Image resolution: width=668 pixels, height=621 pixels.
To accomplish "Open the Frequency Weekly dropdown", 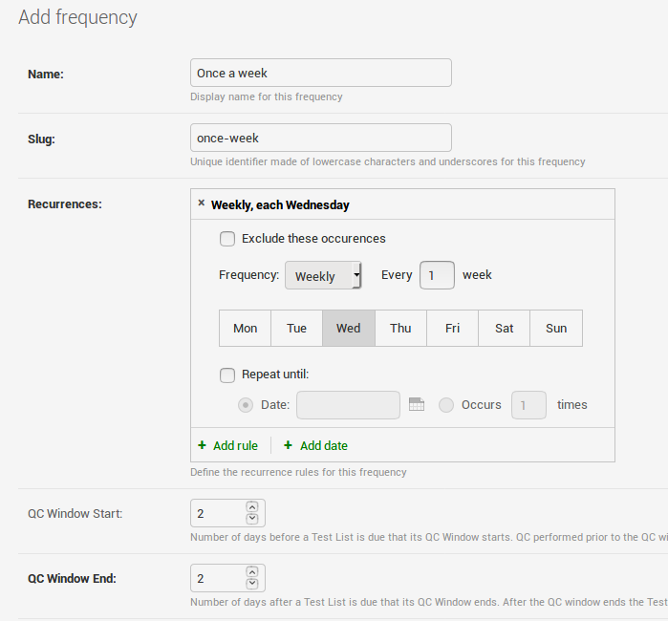I will click(x=323, y=275).
